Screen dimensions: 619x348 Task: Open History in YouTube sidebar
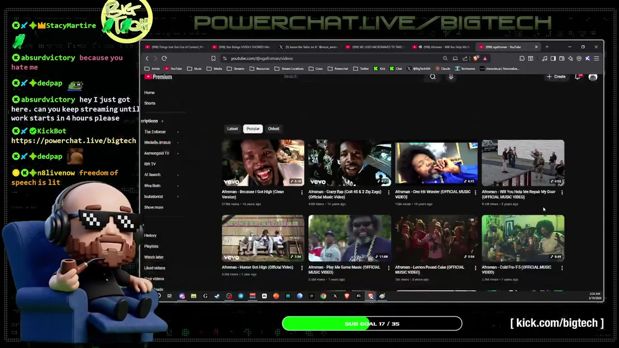[x=150, y=235]
